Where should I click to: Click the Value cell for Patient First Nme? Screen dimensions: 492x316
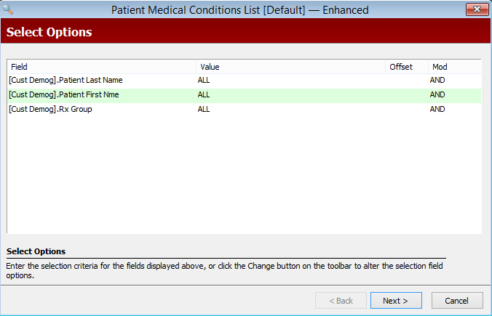click(204, 95)
